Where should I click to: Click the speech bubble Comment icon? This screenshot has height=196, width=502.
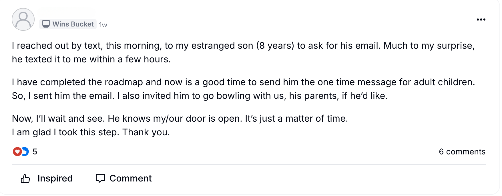100,178
